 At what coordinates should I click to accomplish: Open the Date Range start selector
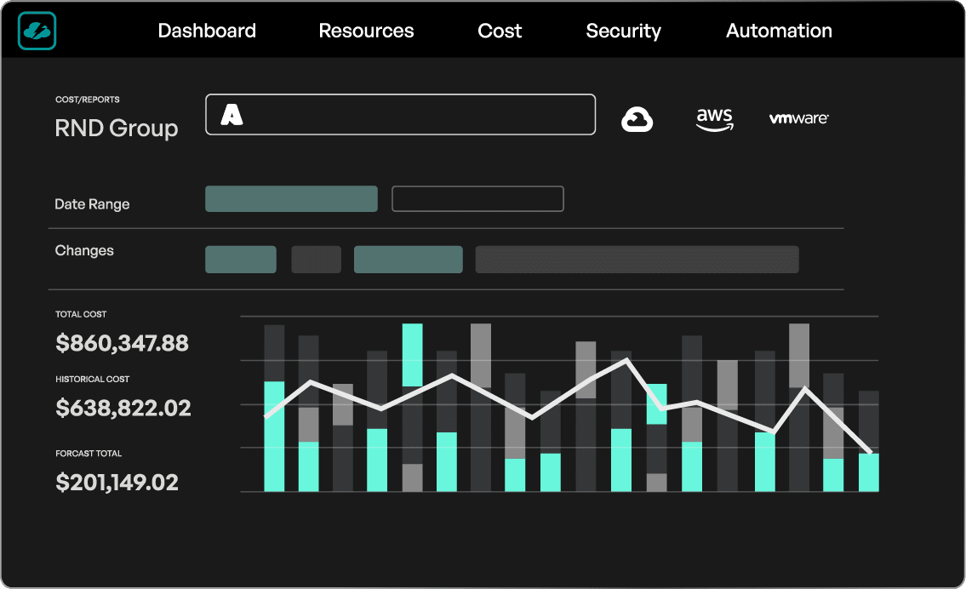click(291, 198)
